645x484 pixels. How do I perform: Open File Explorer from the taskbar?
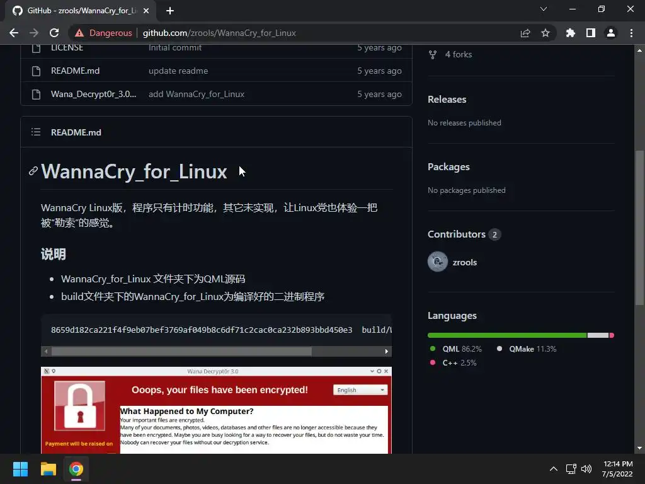click(48, 469)
